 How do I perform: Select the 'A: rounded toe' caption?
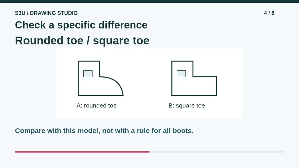pyautogui.click(x=97, y=106)
